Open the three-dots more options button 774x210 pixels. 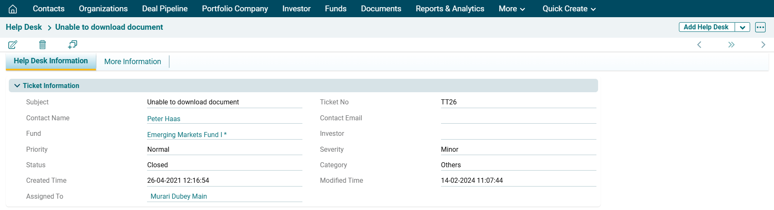[x=760, y=27]
